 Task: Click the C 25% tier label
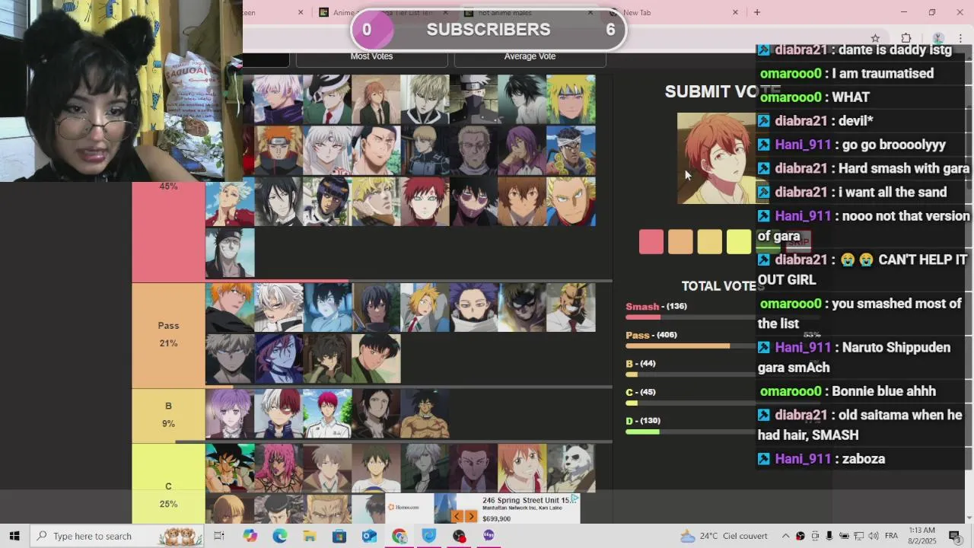(168, 484)
